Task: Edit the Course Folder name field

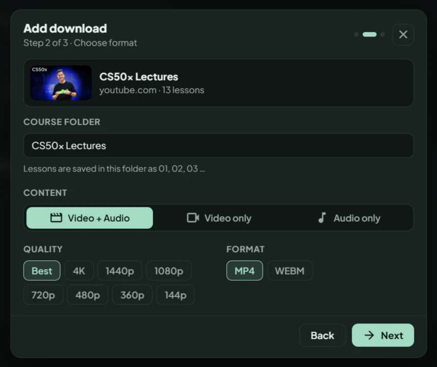Action: [x=219, y=146]
